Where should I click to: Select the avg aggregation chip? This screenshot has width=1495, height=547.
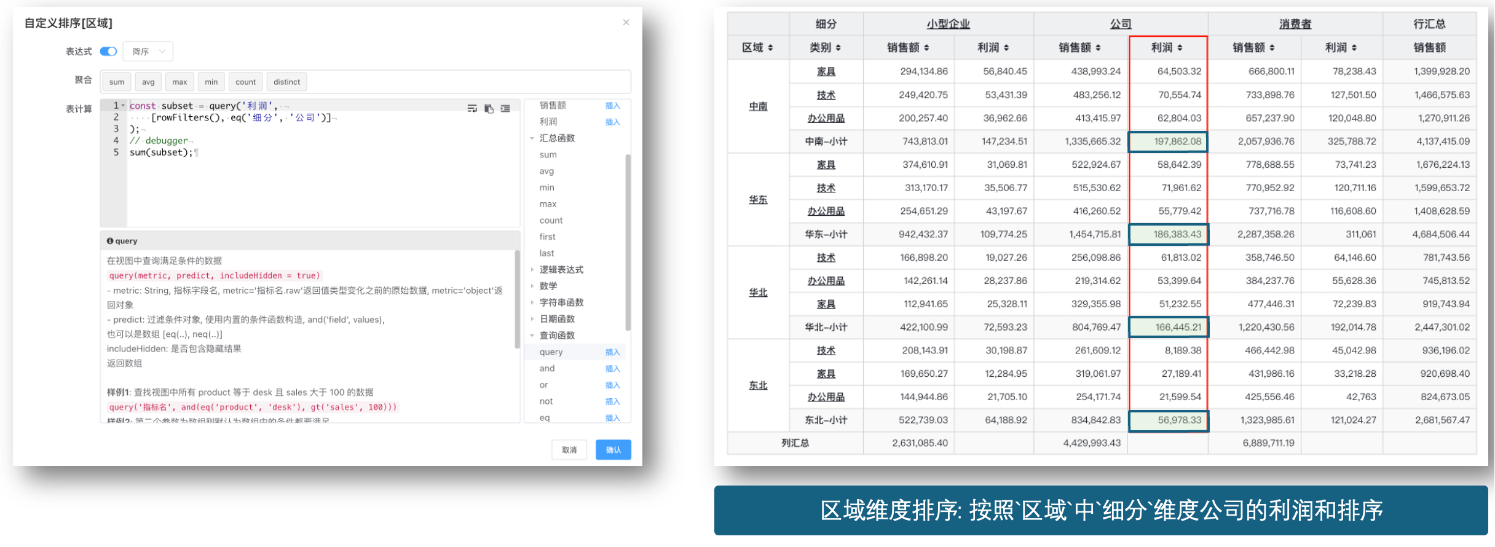pyautogui.click(x=148, y=82)
